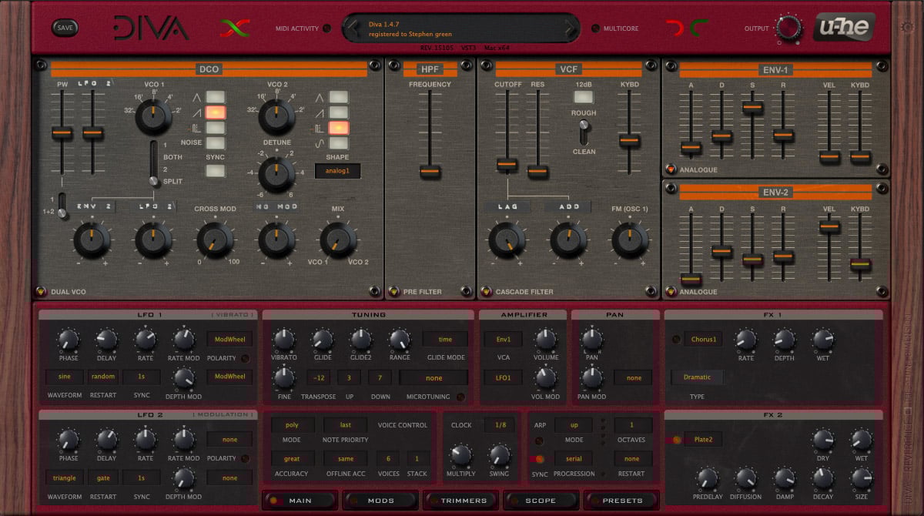Click the green redo arrow
This screenshot has width=924, height=516.
700,29
